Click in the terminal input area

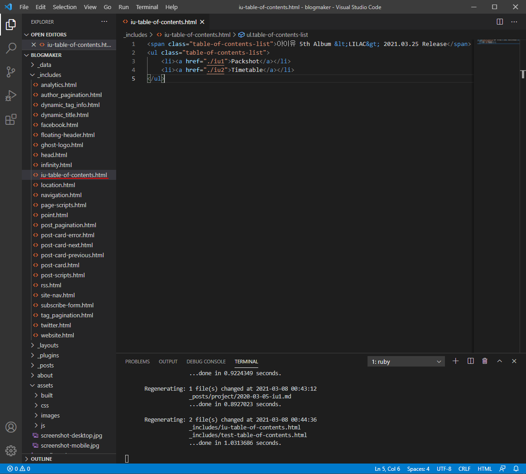coord(127,459)
